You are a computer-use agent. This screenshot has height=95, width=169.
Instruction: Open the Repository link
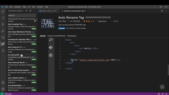(x=102, y=21)
